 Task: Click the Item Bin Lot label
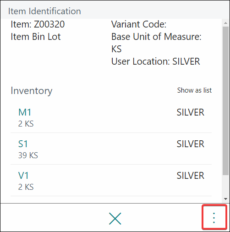(36, 37)
